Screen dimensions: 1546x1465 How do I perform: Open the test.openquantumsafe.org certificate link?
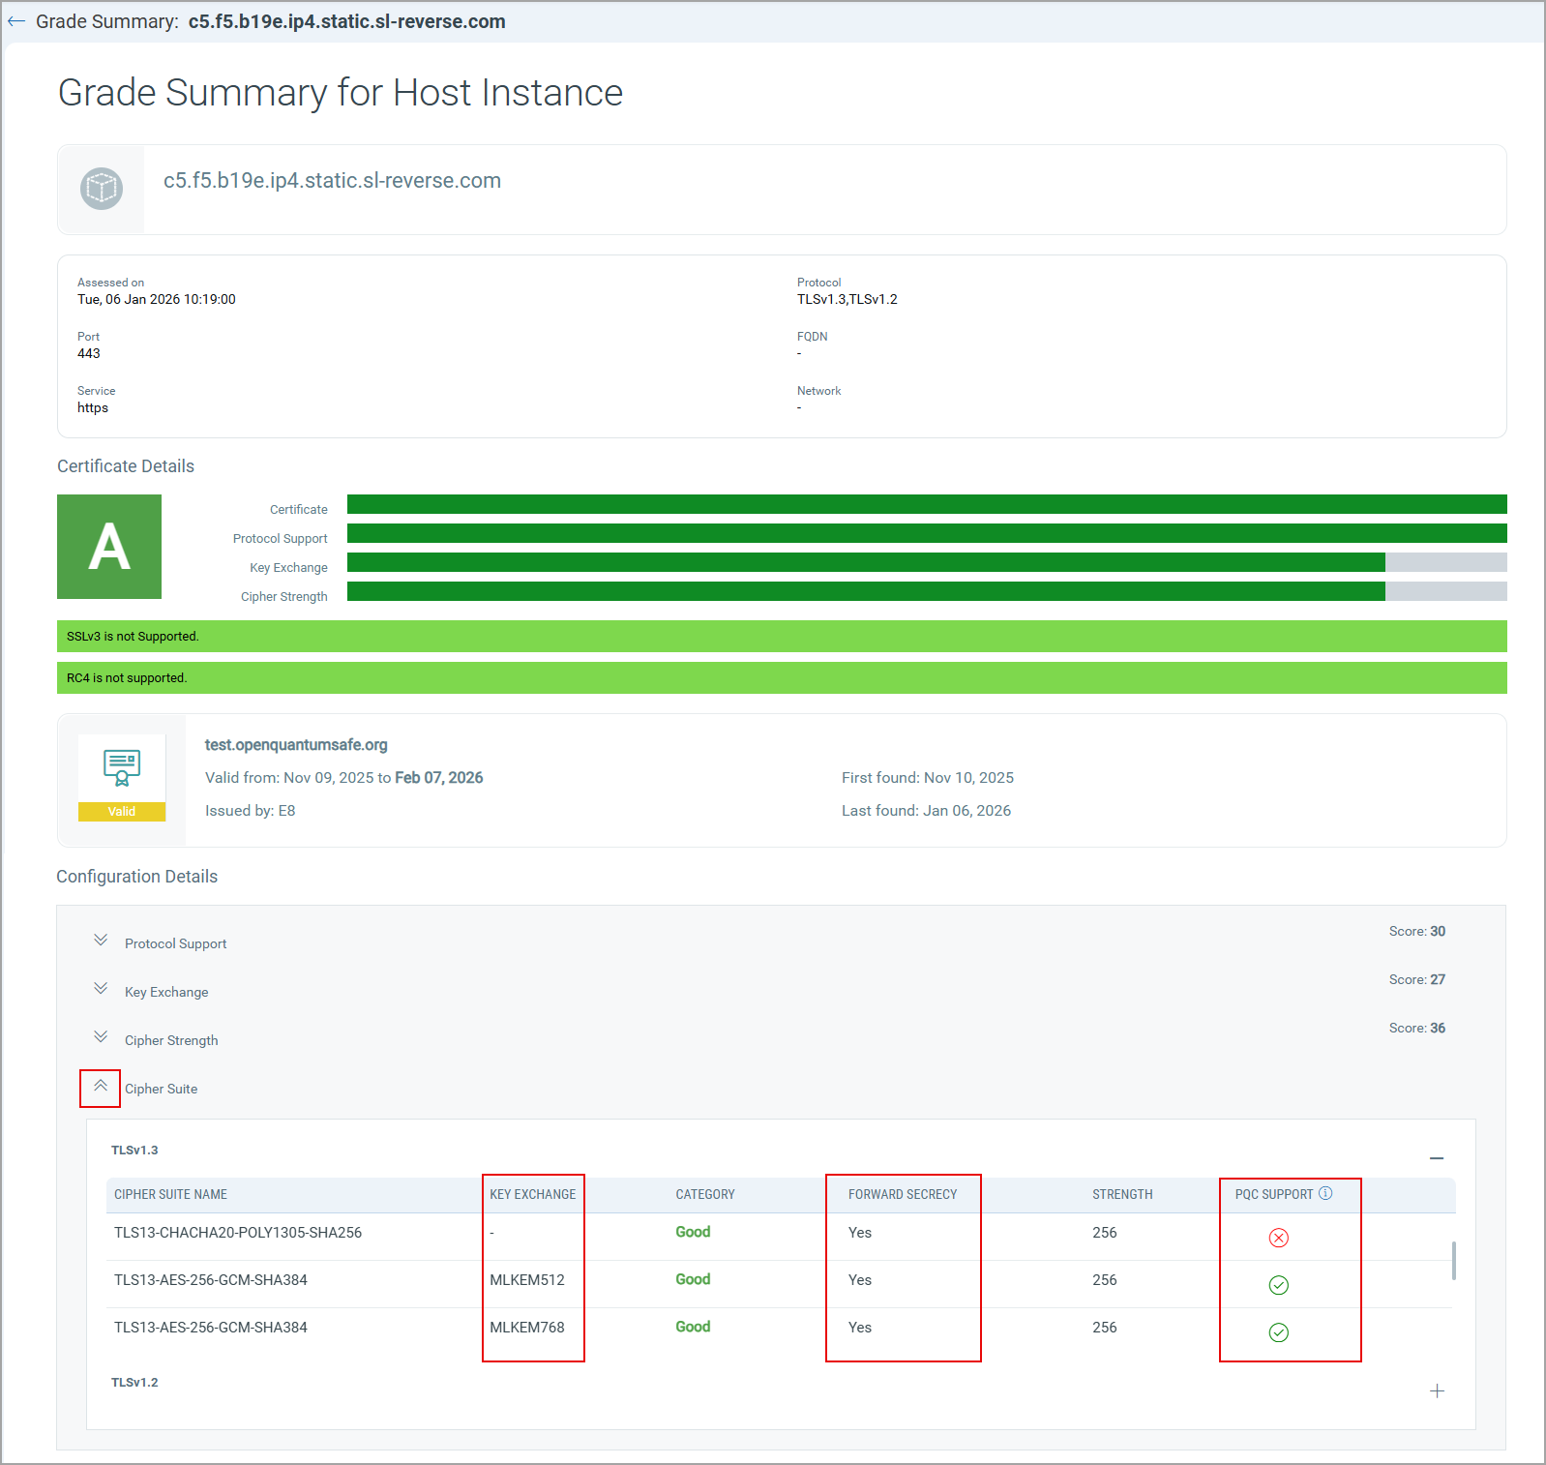tap(296, 745)
